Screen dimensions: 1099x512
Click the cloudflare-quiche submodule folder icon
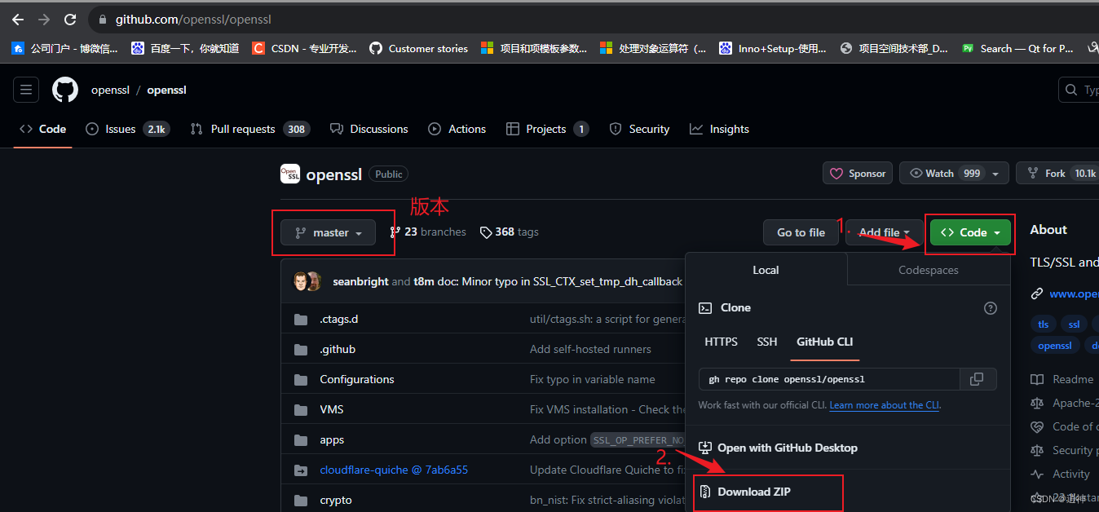click(301, 470)
